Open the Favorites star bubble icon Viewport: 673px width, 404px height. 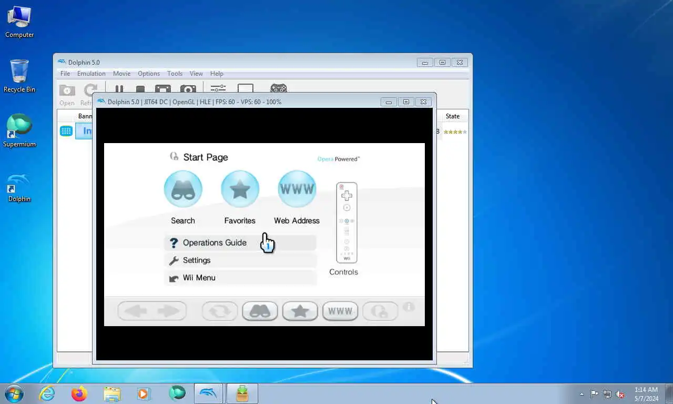click(240, 189)
